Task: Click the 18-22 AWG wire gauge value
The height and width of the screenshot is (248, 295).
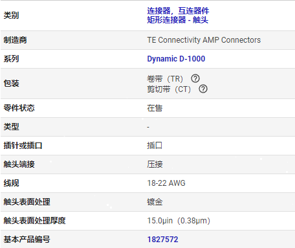Action: click(166, 183)
